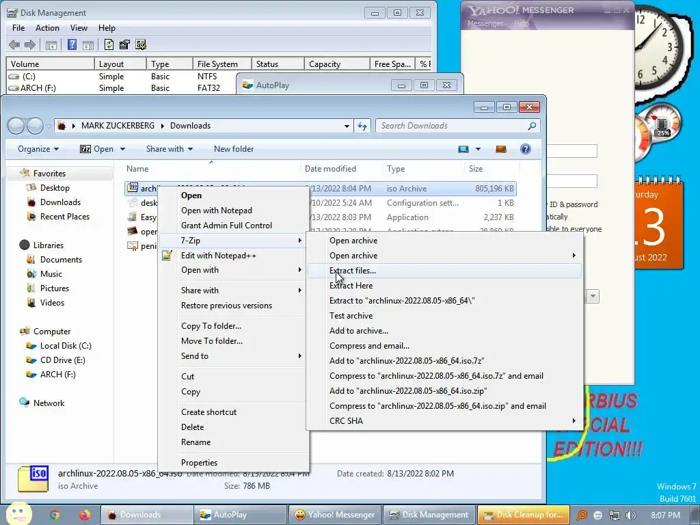Click Back arrow in Disk Management toolbar
The image size is (700, 525).
pyautogui.click(x=14, y=44)
